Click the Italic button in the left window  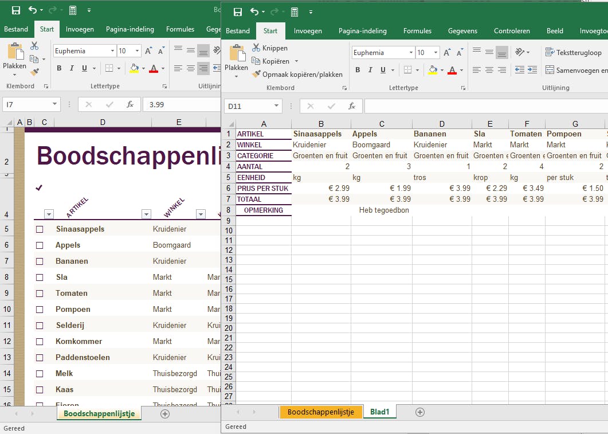tap(72, 68)
